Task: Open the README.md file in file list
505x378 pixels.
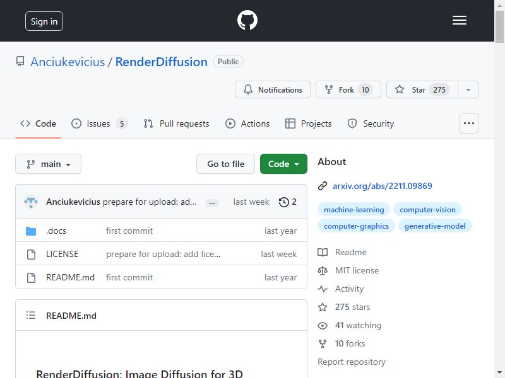Action: point(70,277)
